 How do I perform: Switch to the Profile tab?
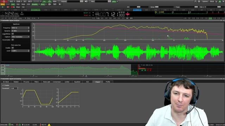(108, 82)
